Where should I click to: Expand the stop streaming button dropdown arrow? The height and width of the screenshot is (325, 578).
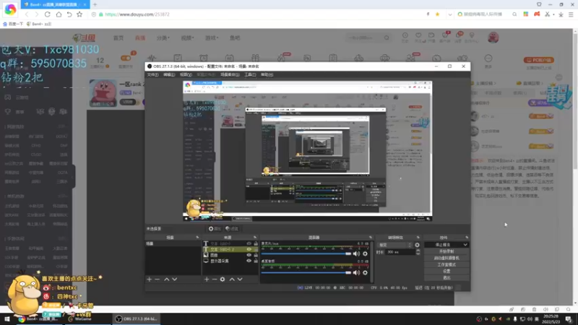[x=465, y=245]
